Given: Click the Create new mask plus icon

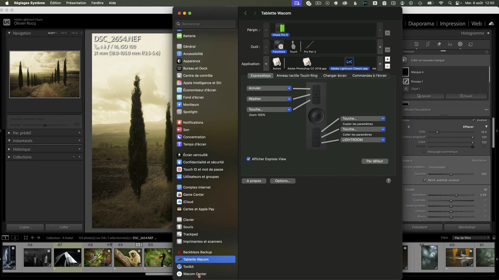Looking at the screenshot, I should point(404,60).
